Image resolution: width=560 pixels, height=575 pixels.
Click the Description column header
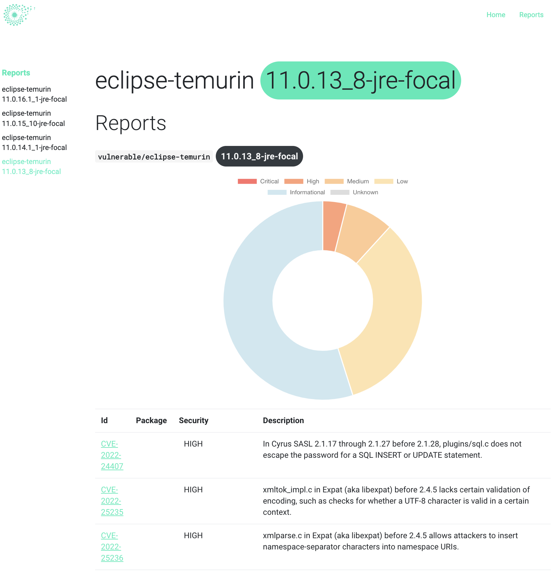[x=283, y=420]
